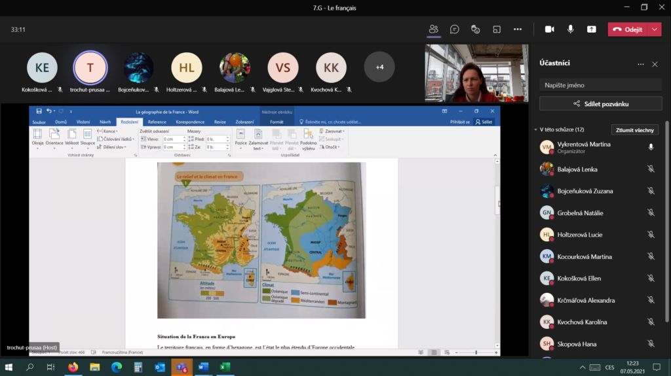Viewport: 671px width, 376px height.
Task: Open the more actions menu in meeting toolbar
Action: point(518,29)
